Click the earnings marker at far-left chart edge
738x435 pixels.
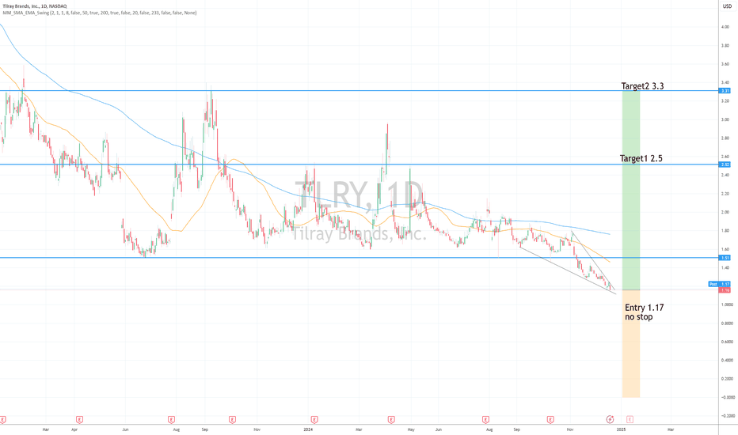click(x=3, y=418)
